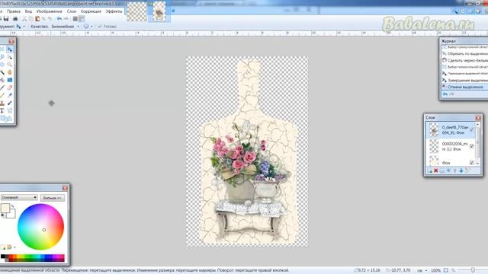Select the Gradient tool in toolbox
This screenshot has height=274, width=488.
10,80
